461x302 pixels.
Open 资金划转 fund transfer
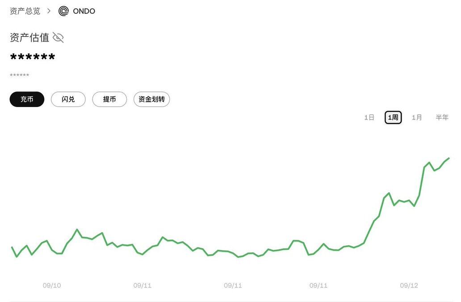151,99
